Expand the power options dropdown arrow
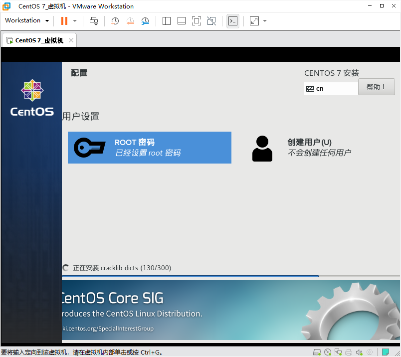Viewport: 401px width, 357px height. pyautogui.click(x=75, y=21)
